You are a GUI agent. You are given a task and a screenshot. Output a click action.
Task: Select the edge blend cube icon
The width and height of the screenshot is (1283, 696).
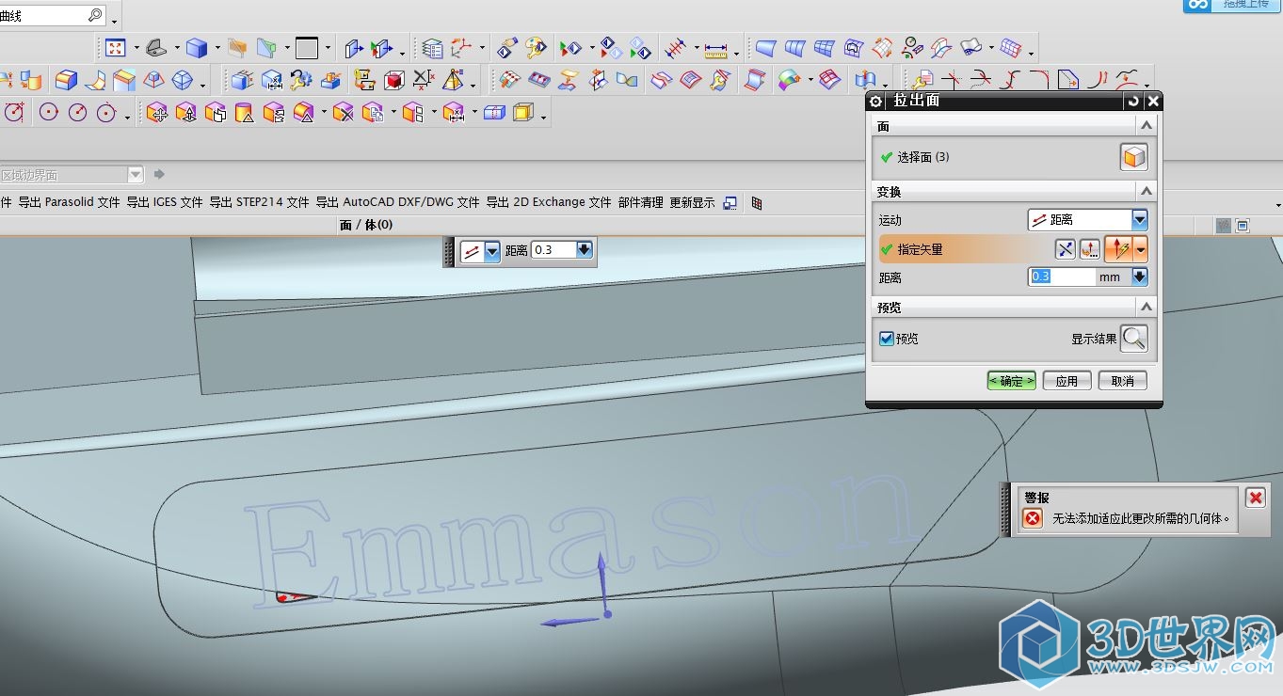click(x=65, y=80)
